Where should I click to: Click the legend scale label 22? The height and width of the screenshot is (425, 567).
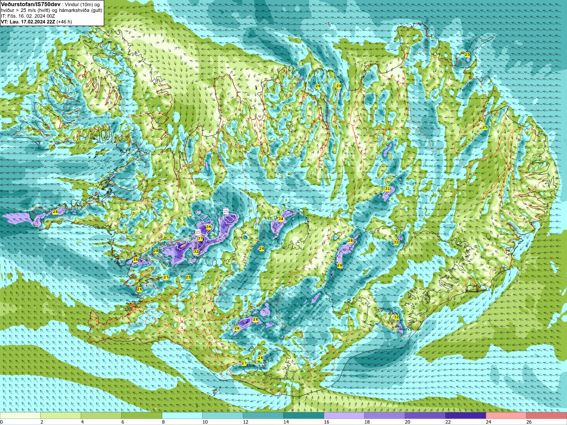[448, 422]
